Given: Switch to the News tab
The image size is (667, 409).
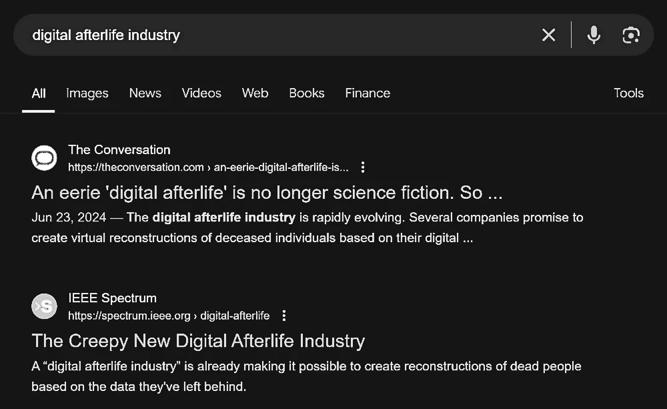Looking at the screenshot, I should [x=145, y=93].
